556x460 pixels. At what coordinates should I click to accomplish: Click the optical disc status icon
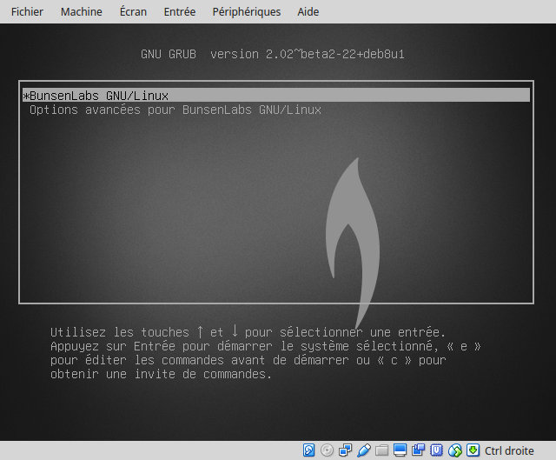[x=327, y=450]
